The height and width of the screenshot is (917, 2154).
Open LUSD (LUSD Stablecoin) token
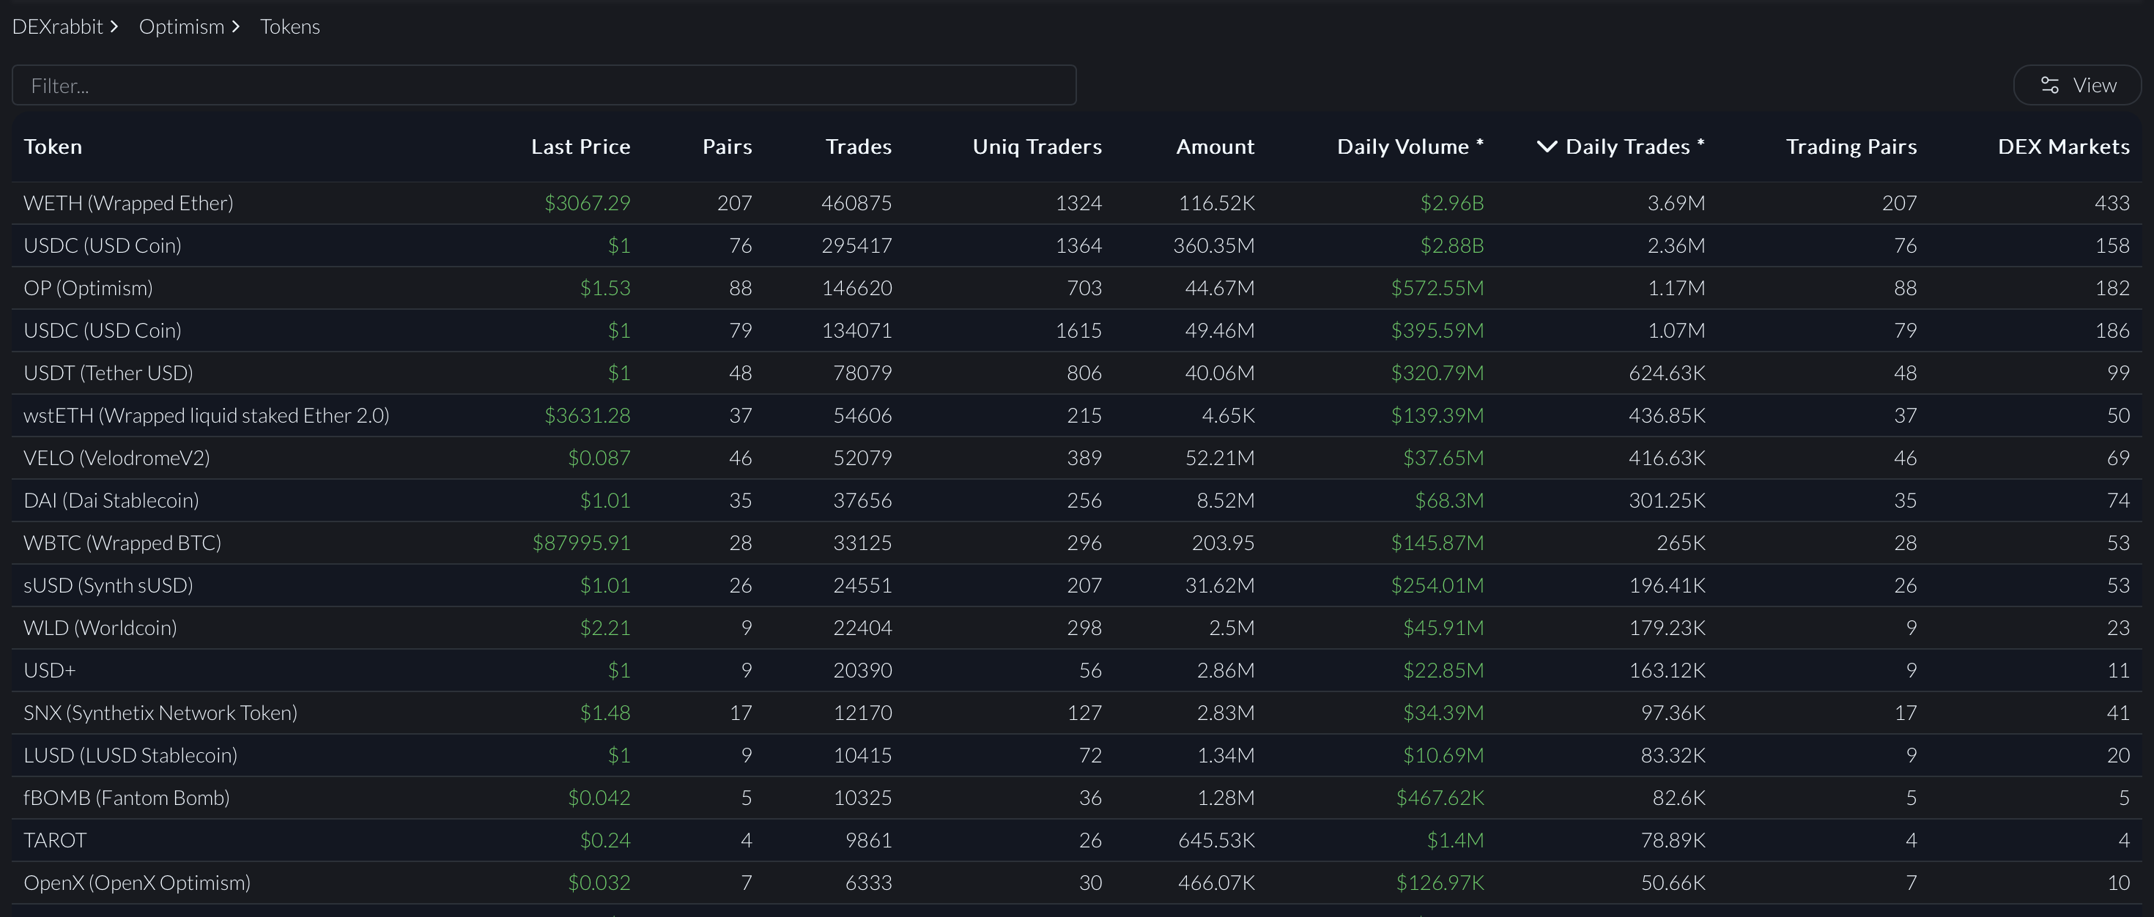point(130,756)
